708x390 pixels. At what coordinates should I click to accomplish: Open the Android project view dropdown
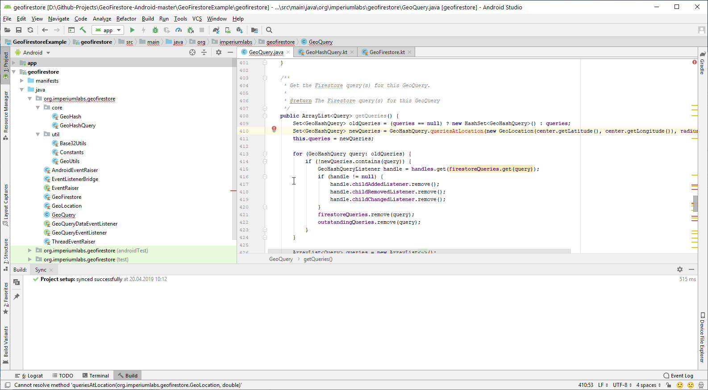33,52
